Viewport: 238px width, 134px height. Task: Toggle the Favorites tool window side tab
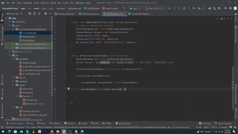coord(2,94)
